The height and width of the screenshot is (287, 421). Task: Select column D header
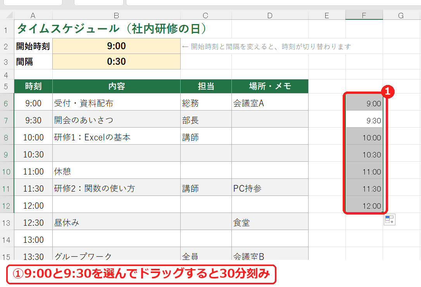point(270,15)
